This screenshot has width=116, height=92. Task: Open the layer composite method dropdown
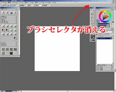coord(109,32)
